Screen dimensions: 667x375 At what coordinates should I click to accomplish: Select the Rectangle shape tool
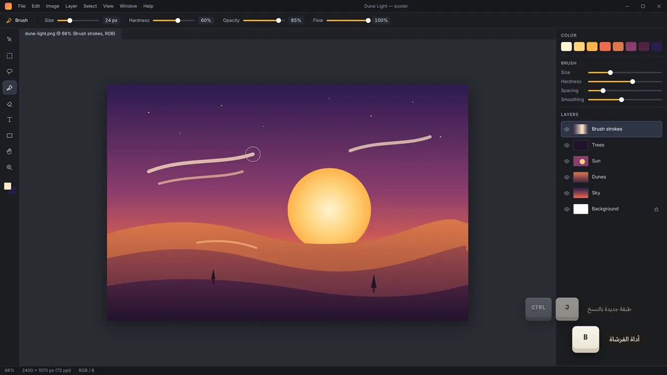pyautogui.click(x=9, y=136)
